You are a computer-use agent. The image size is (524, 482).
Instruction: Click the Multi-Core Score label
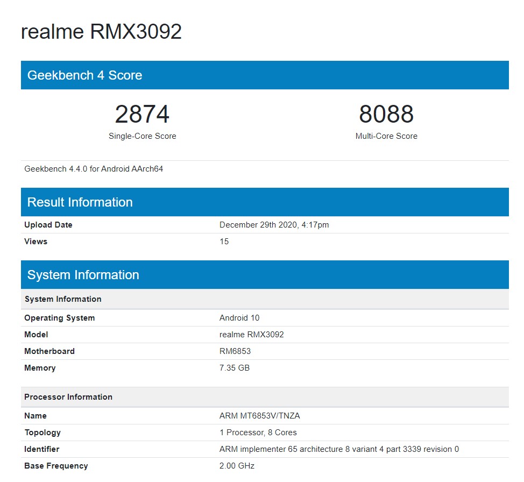(386, 136)
